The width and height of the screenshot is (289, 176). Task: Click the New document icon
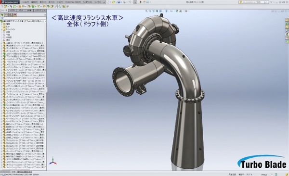(x=108, y=2)
